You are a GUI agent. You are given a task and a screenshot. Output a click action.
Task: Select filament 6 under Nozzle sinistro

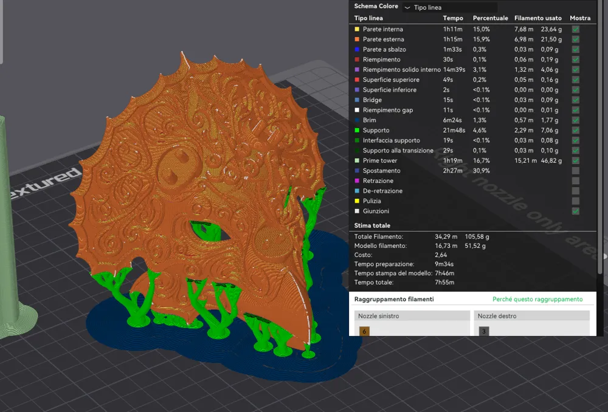(x=364, y=331)
